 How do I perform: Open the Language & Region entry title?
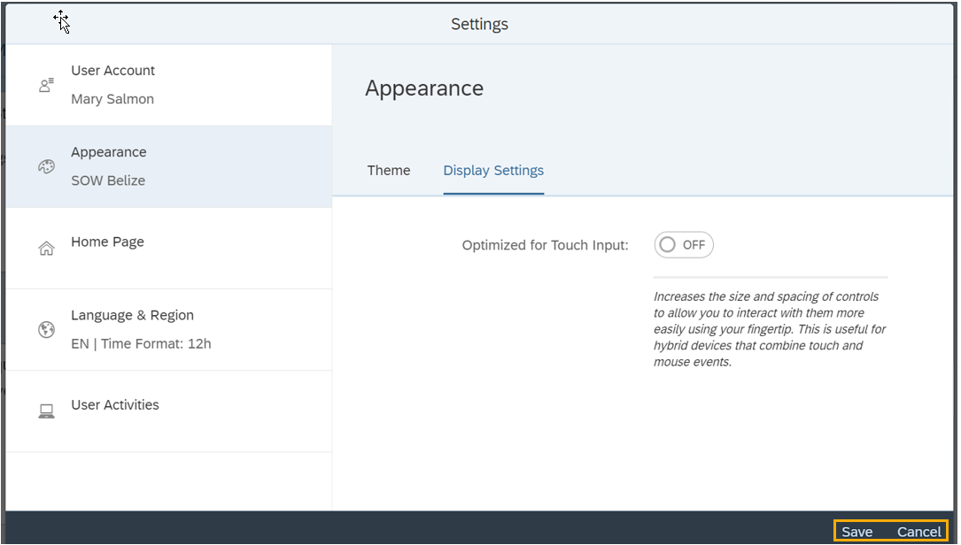132,315
